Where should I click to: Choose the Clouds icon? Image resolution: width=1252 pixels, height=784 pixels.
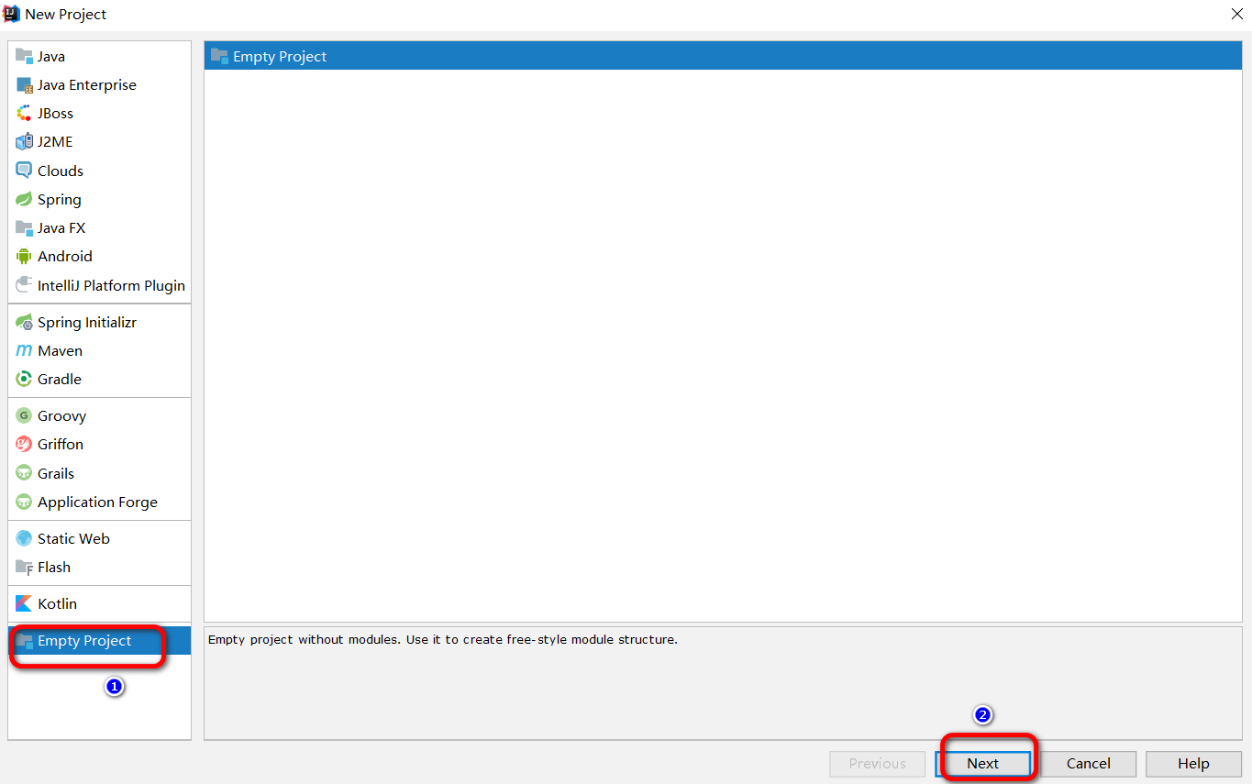pyautogui.click(x=24, y=171)
